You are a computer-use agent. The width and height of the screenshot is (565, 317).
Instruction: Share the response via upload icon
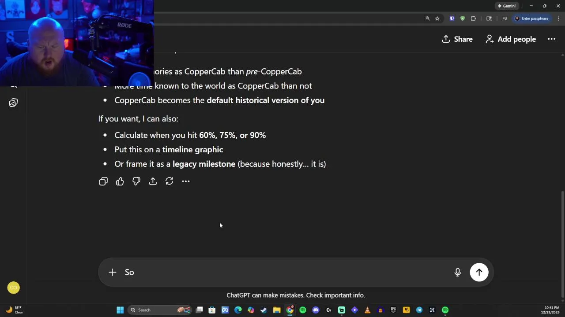click(x=153, y=181)
